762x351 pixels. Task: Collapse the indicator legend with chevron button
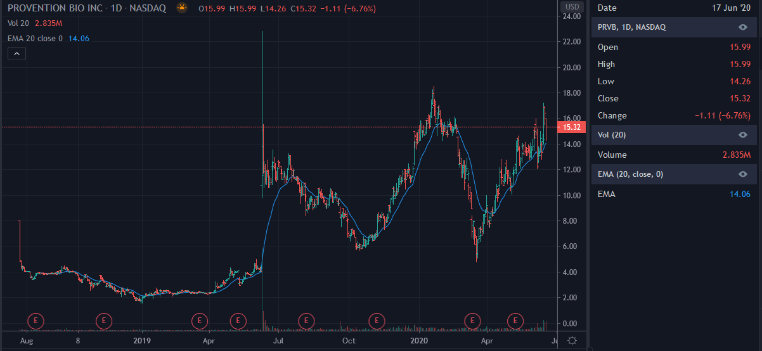pyautogui.click(x=16, y=54)
